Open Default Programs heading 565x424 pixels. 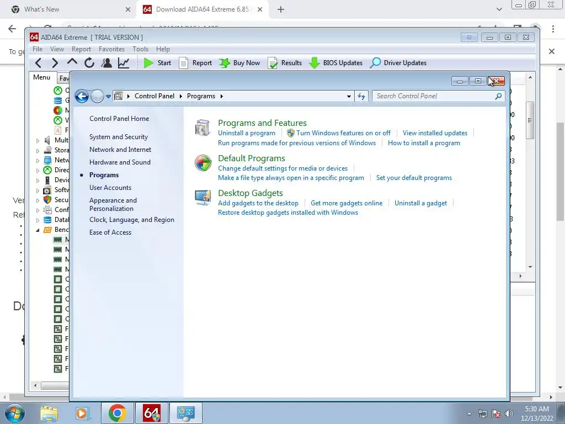click(x=252, y=158)
